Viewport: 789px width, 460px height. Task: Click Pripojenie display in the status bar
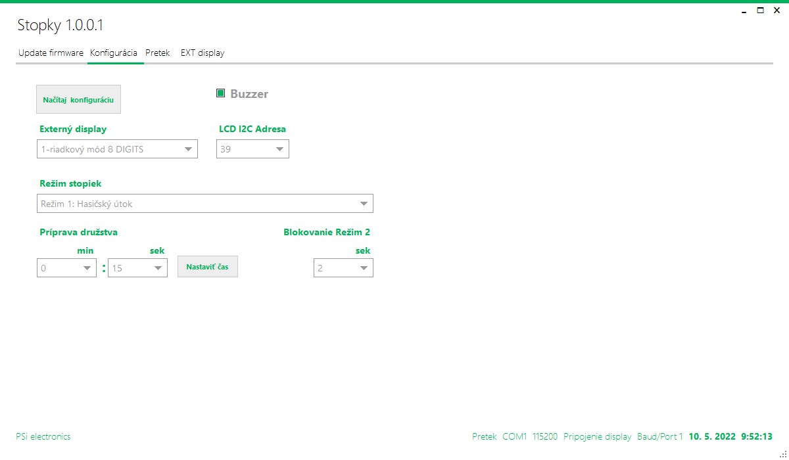tap(597, 436)
